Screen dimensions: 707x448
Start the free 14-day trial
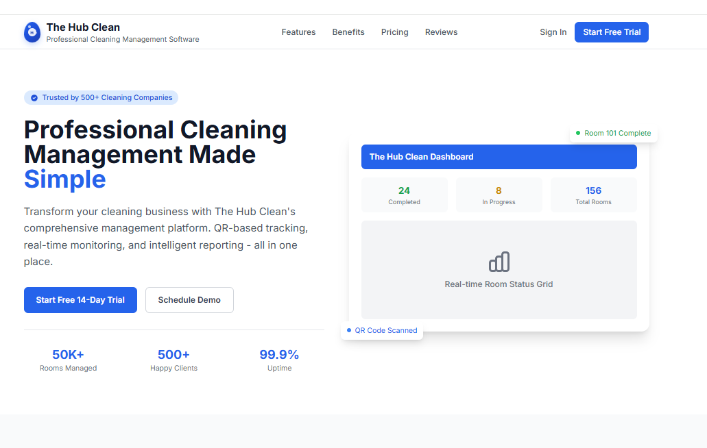click(80, 299)
